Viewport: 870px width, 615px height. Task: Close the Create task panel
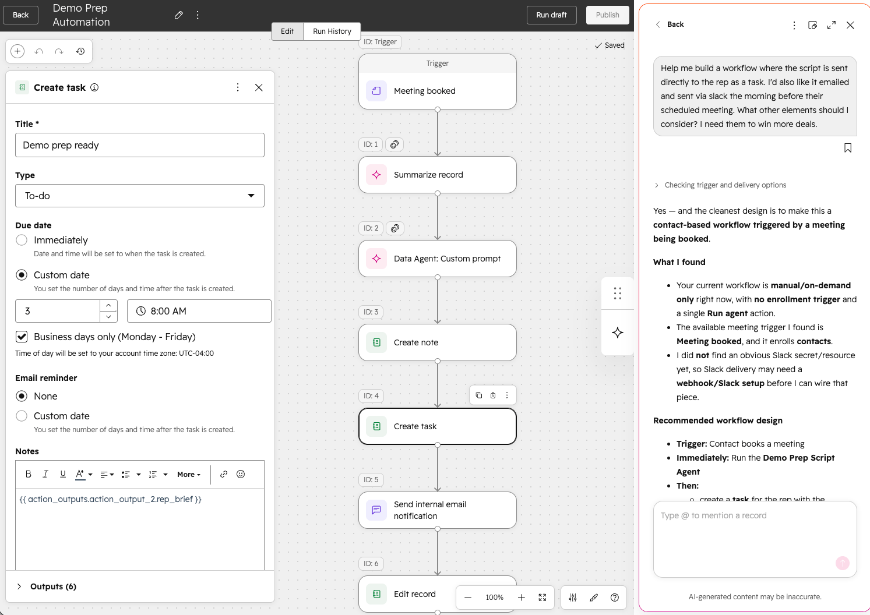click(x=259, y=87)
